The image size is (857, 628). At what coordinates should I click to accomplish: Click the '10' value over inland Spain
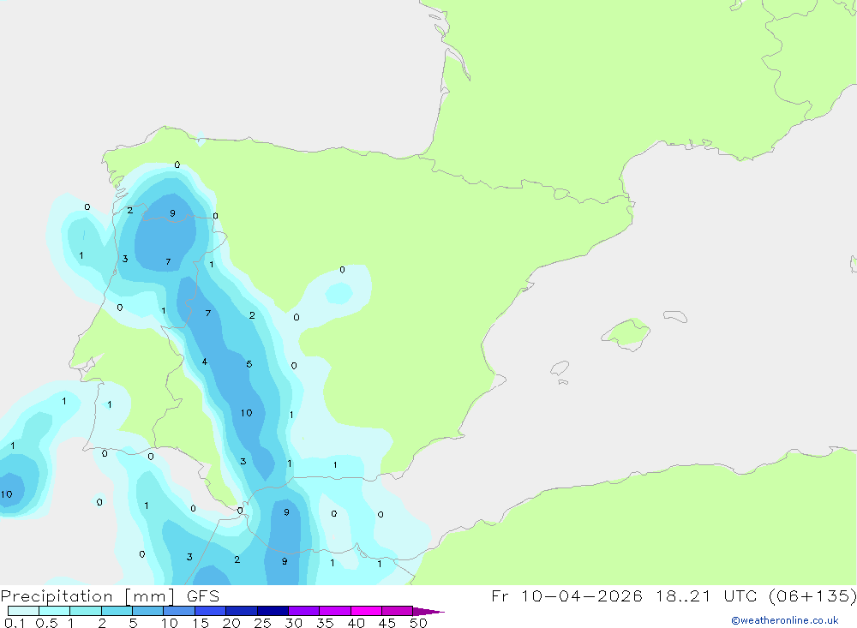point(247,413)
